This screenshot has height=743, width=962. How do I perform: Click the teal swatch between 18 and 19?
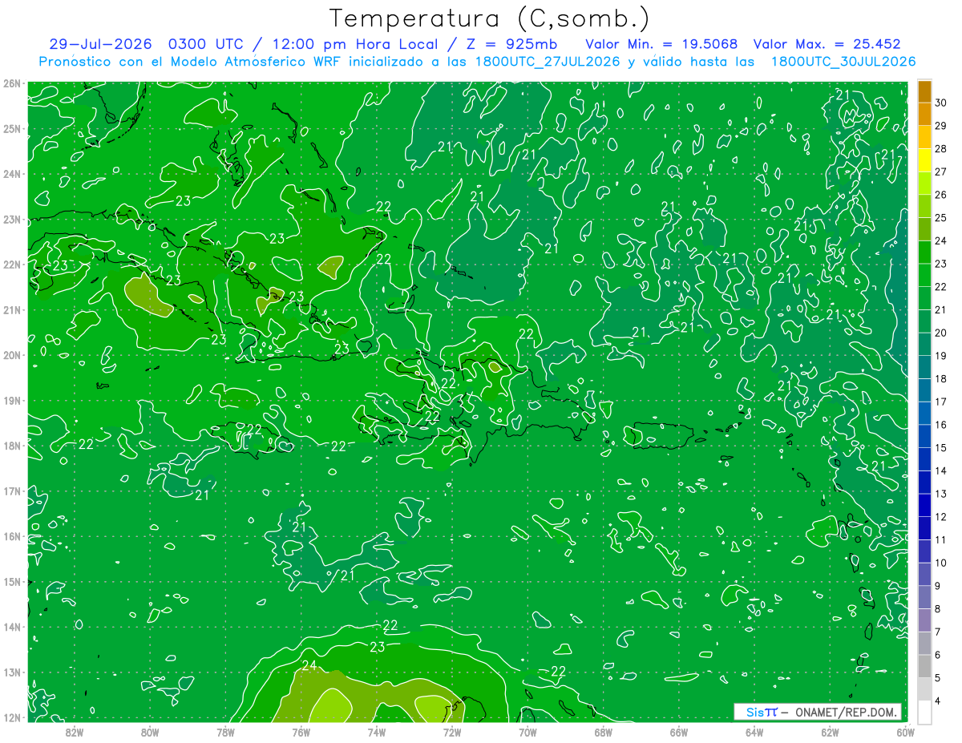(x=924, y=367)
